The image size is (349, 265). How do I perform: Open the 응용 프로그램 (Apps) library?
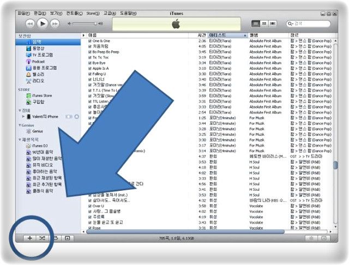click(41, 68)
